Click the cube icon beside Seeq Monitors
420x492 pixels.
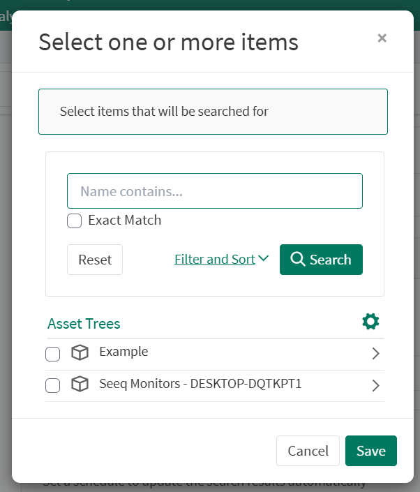[80, 384]
